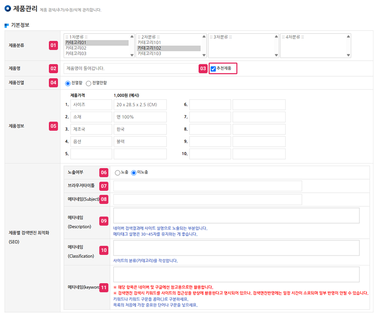
Task: Click the name field of info row 7
Action: (x=210, y=117)
